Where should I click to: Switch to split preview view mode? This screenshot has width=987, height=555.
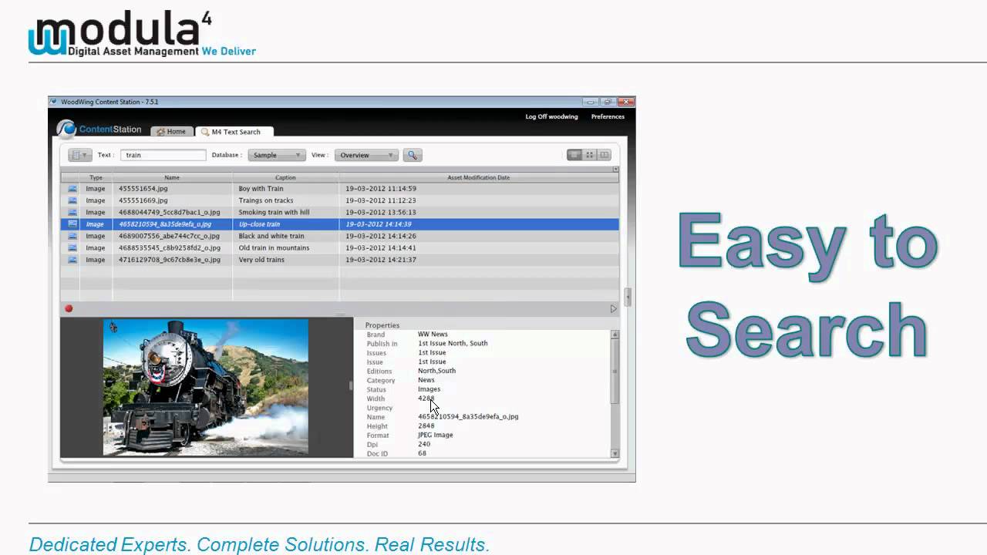(605, 155)
